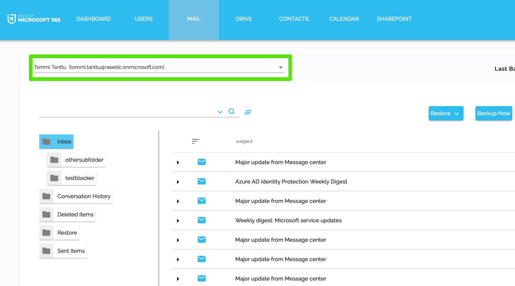Open the testblocker folder
515x286 pixels.
[x=72, y=178]
